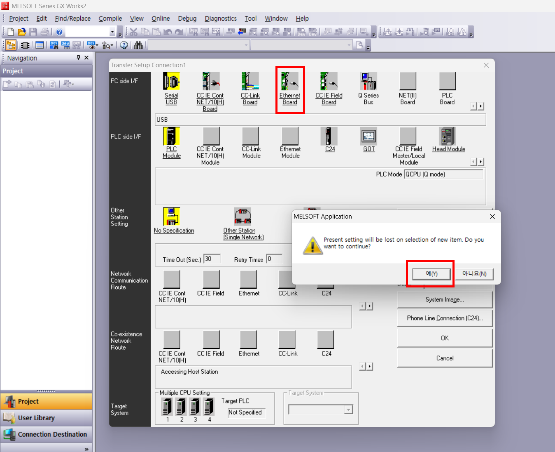
Task: Click the System Image... button
Action: [x=445, y=300]
